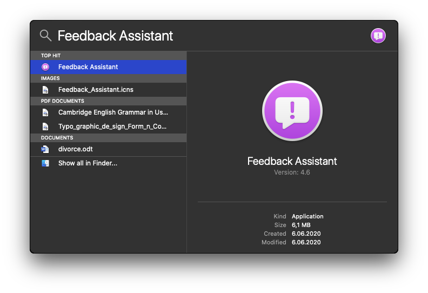Click the Created date 6.06.2020
The width and height of the screenshot is (428, 293).
(x=306, y=234)
